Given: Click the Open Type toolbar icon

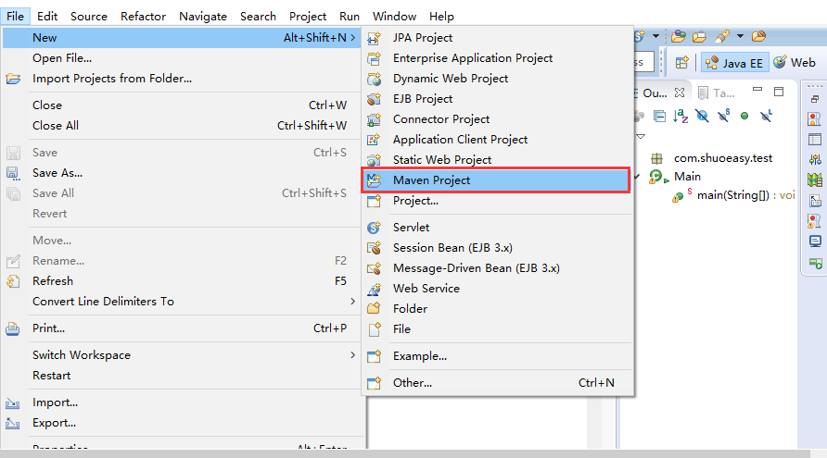Looking at the screenshot, I should click(679, 36).
